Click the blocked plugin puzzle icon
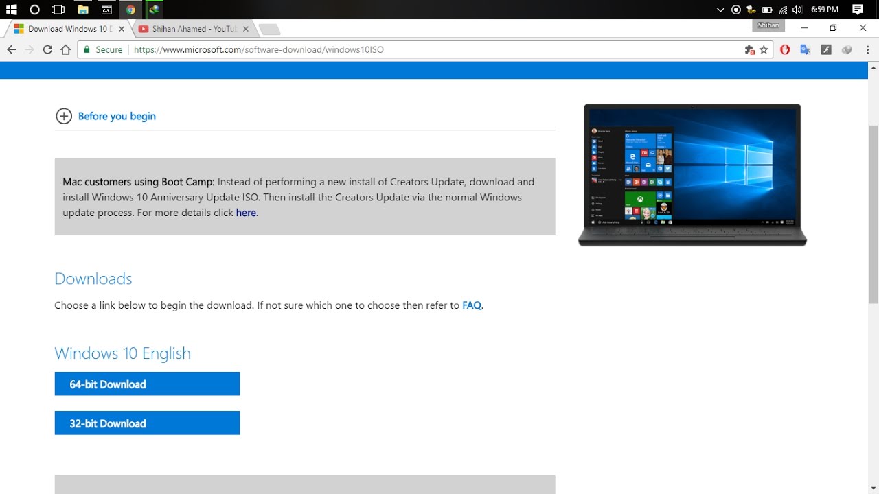This screenshot has width=879, height=494. click(749, 49)
